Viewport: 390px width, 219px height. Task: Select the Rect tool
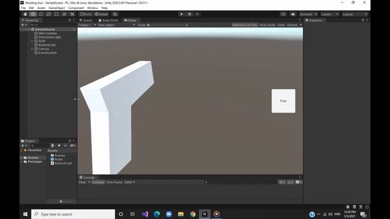click(57, 14)
